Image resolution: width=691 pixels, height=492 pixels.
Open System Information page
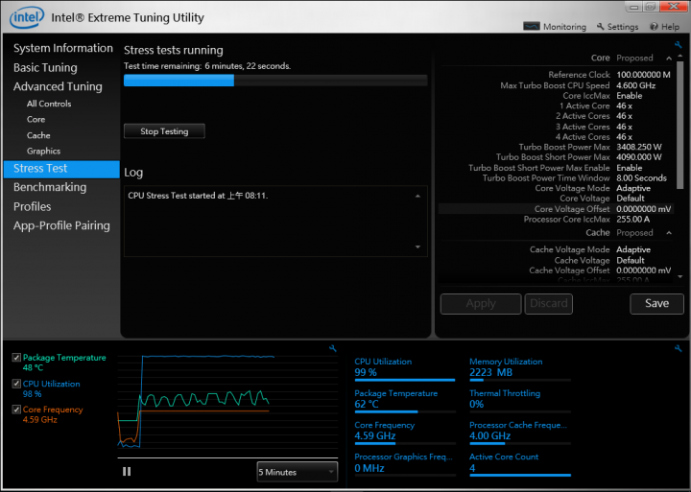(63, 48)
